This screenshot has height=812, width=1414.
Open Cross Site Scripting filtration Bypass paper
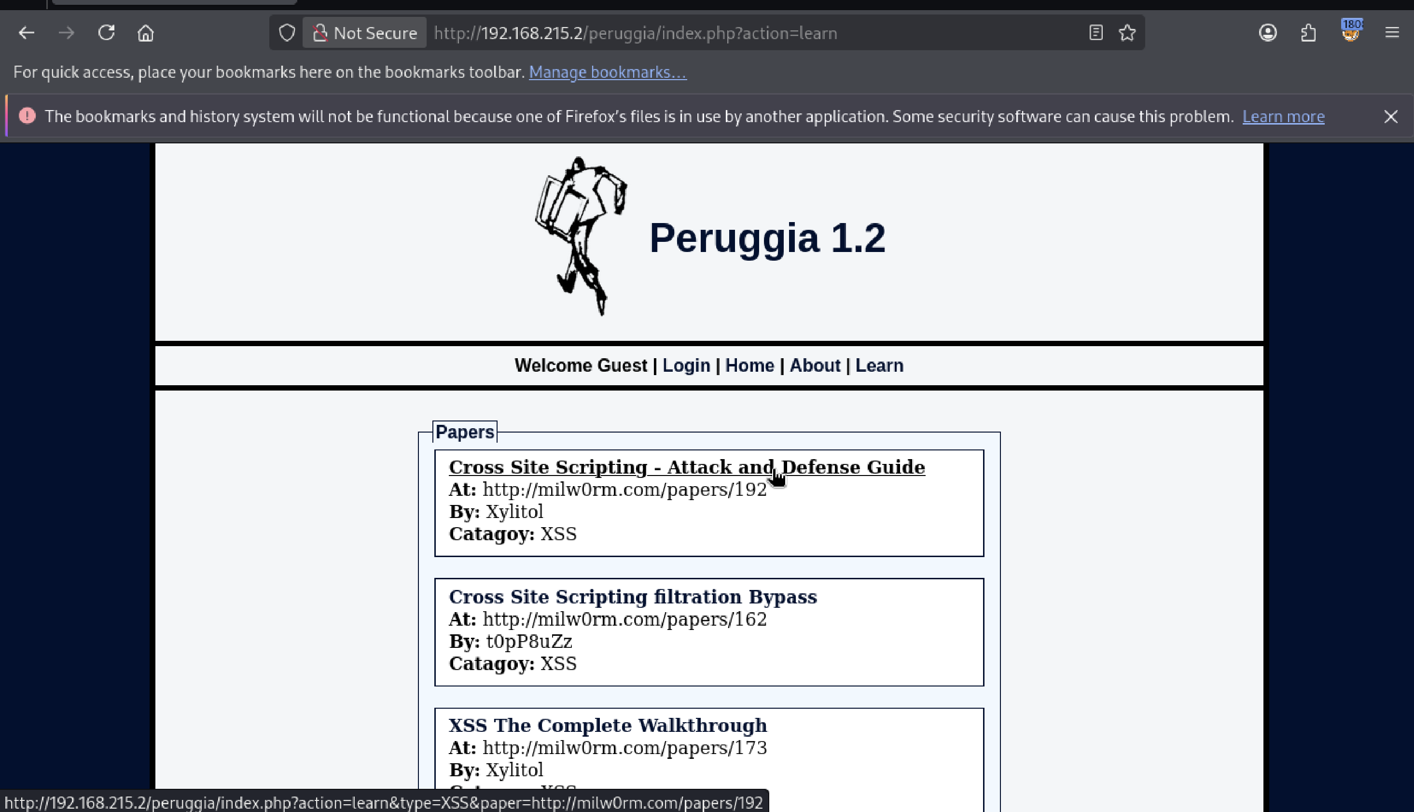(x=633, y=597)
